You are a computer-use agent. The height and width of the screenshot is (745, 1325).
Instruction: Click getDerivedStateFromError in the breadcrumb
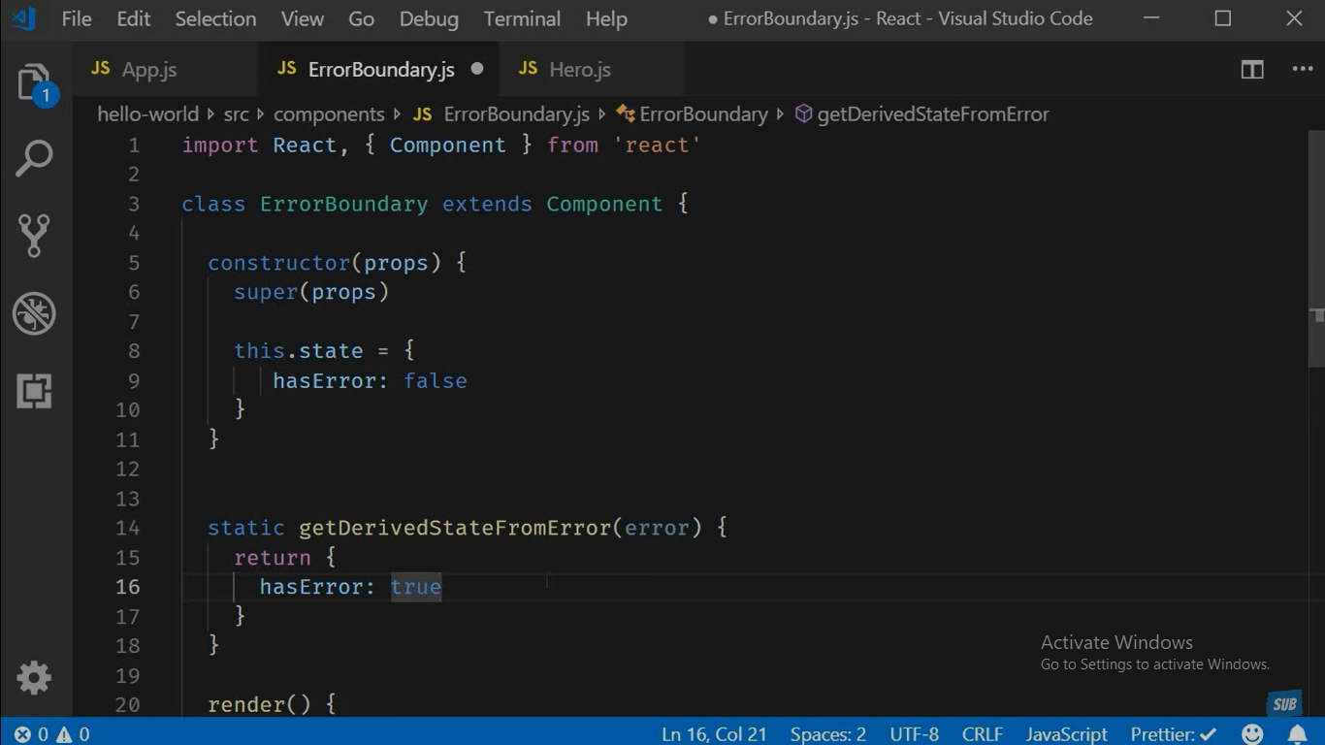point(933,114)
